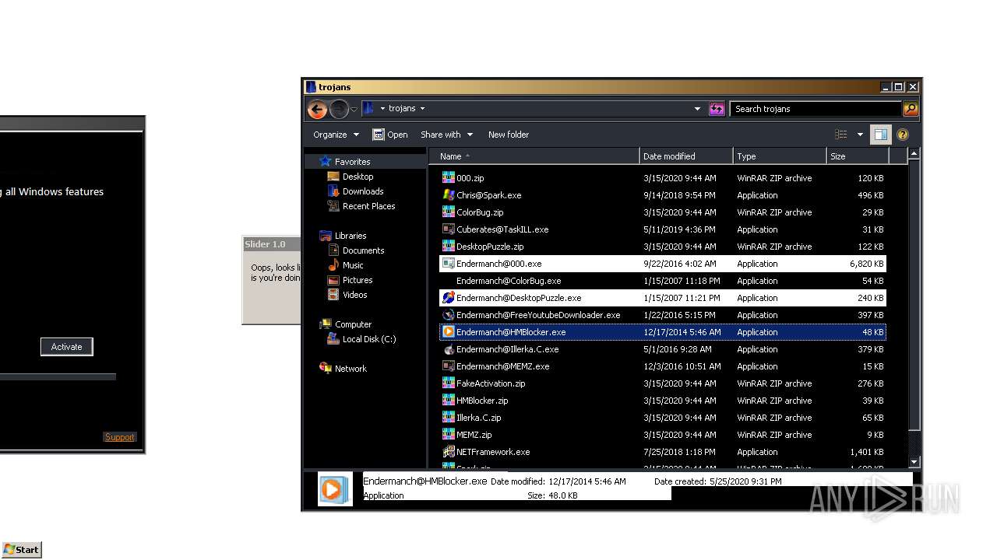
Task: Open Recent Places in sidebar
Action: pos(368,206)
